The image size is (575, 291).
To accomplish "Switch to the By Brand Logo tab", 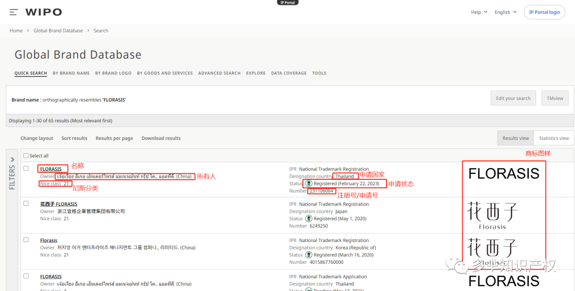I will click(x=113, y=73).
